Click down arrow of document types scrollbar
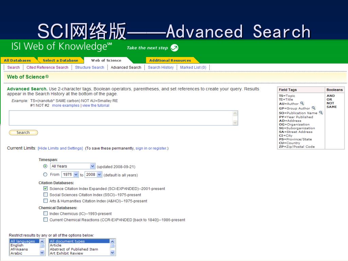This screenshot has height=261, width=348. click(x=112, y=253)
